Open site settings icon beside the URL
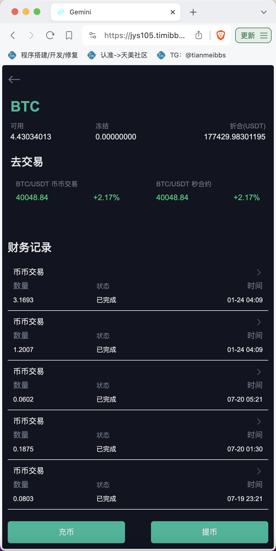The width and height of the screenshot is (276, 551). [x=93, y=35]
